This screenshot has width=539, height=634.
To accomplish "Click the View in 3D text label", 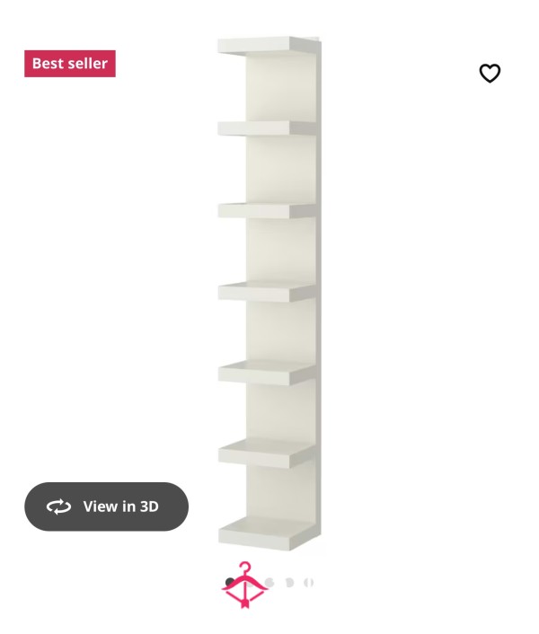I will click(x=121, y=506).
